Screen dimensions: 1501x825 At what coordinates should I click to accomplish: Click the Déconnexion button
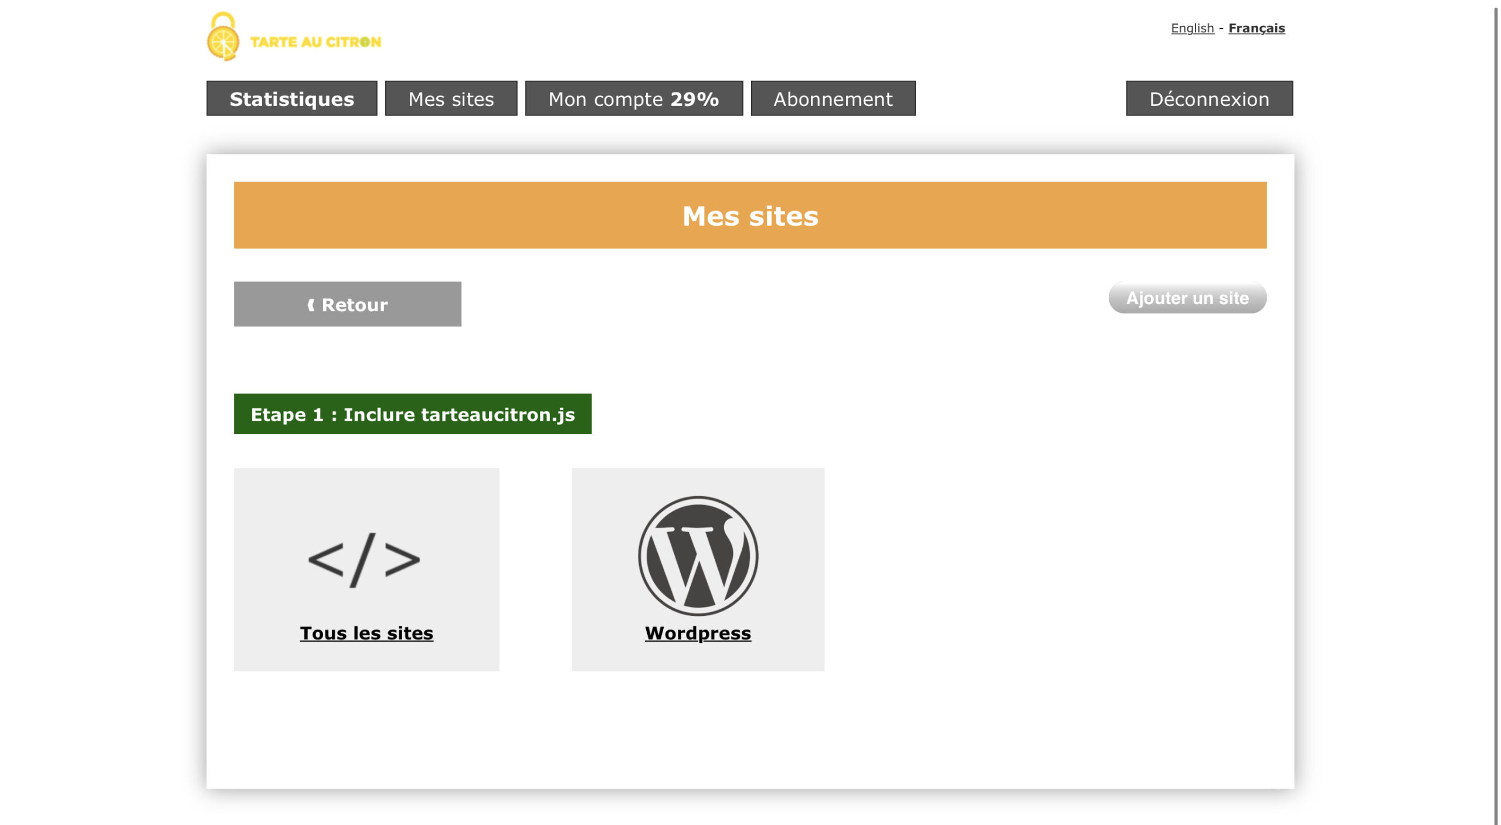(1209, 98)
